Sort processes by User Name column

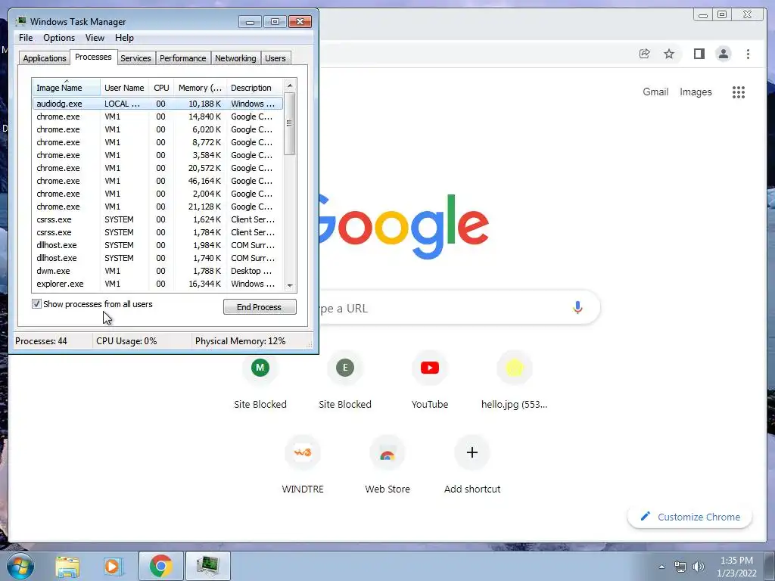[x=124, y=88]
